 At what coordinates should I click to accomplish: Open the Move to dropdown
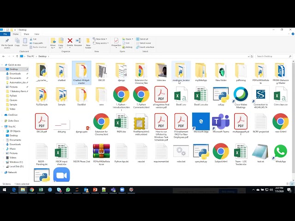point(53,43)
